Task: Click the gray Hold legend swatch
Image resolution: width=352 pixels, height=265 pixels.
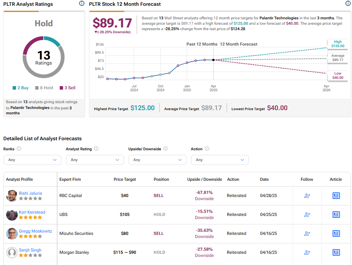Action: [37, 88]
